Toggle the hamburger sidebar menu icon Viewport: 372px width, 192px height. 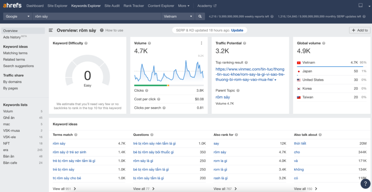(x=51, y=30)
